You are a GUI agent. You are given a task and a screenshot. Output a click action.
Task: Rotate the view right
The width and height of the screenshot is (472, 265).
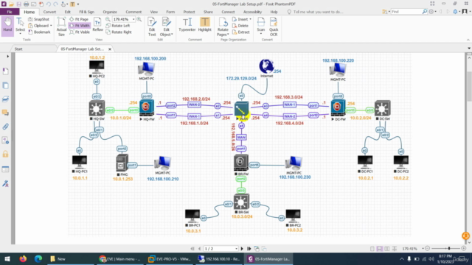click(x=119, y=32)
